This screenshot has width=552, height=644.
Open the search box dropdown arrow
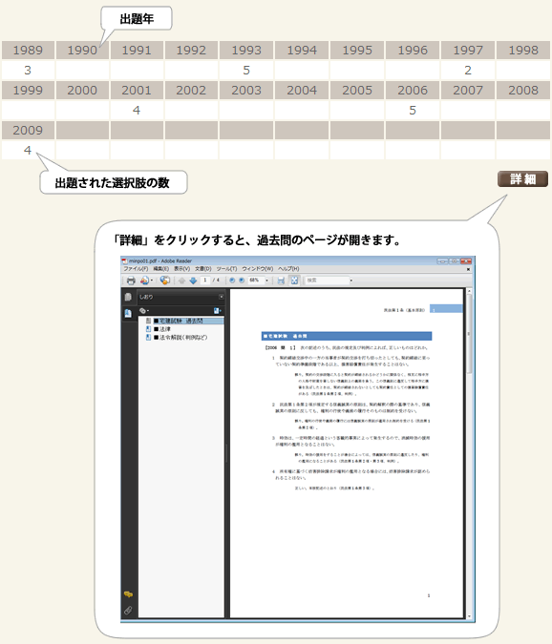[351, 280]
